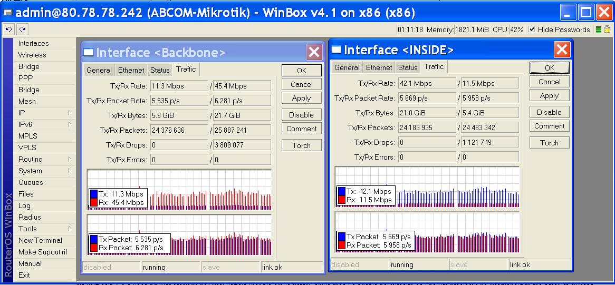The width and height of the screenshot is (615, 285).
Task: Click the Backbone Rx Drops field 3 809 077
Action: coord(242,145)
